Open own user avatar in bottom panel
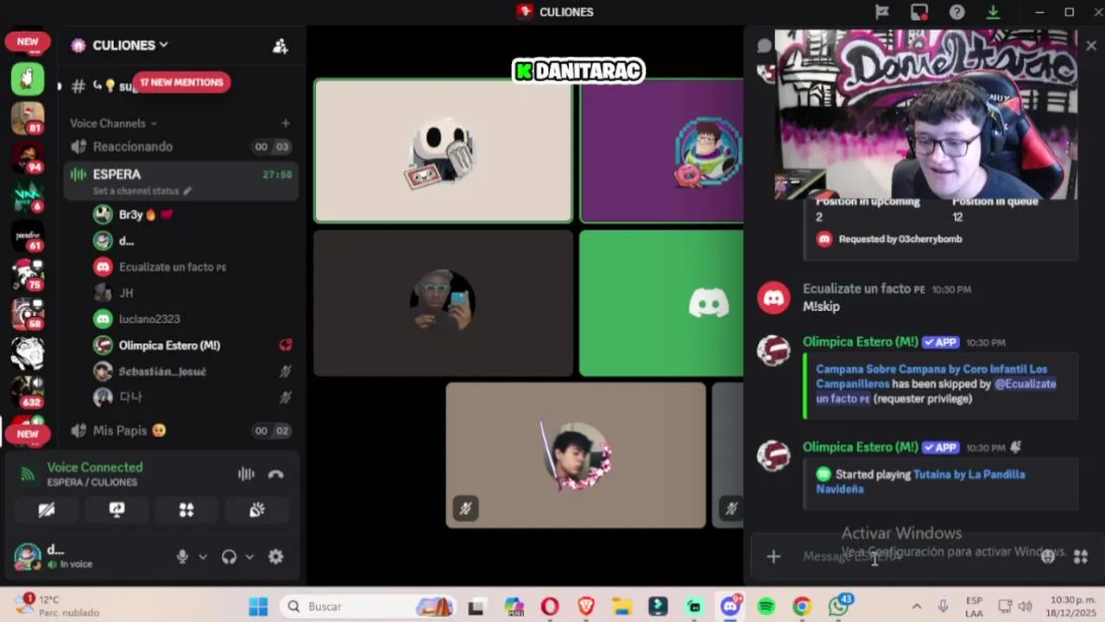Viewport: 1105px width, 622px height. pyautogui.click(x=28, y=556)
